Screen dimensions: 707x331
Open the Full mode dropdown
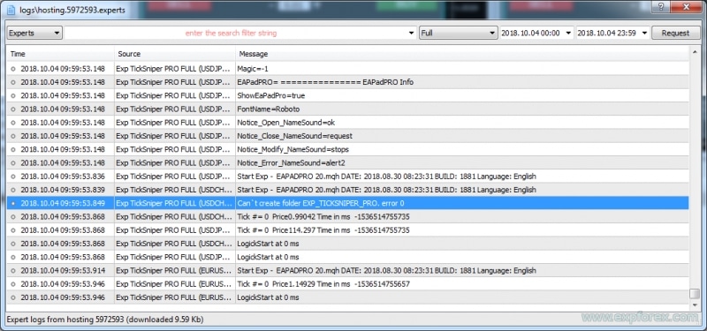tap(458, 33)
